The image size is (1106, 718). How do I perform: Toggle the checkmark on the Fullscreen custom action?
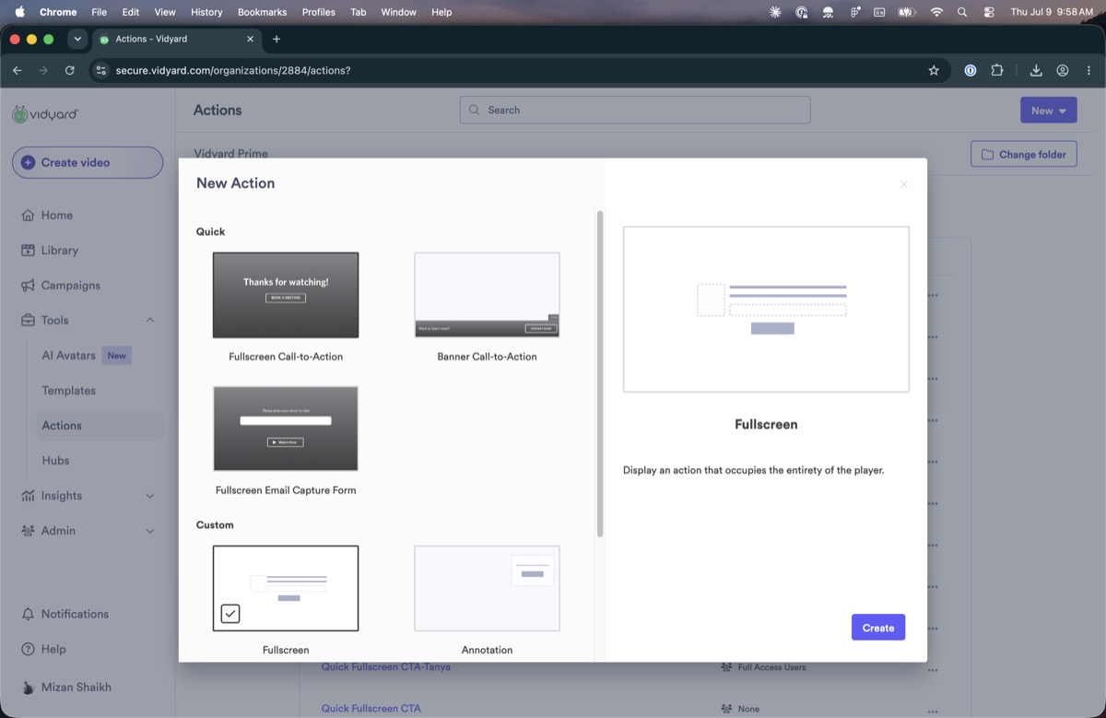[230, 614]
